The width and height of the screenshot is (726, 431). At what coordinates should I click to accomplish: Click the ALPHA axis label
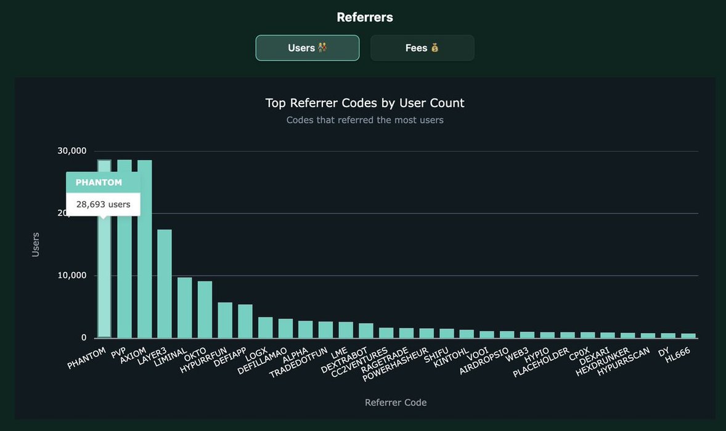[295, 356]
